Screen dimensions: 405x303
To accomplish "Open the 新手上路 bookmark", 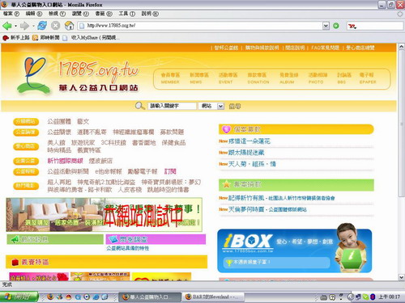I will [x=16, y=38].
